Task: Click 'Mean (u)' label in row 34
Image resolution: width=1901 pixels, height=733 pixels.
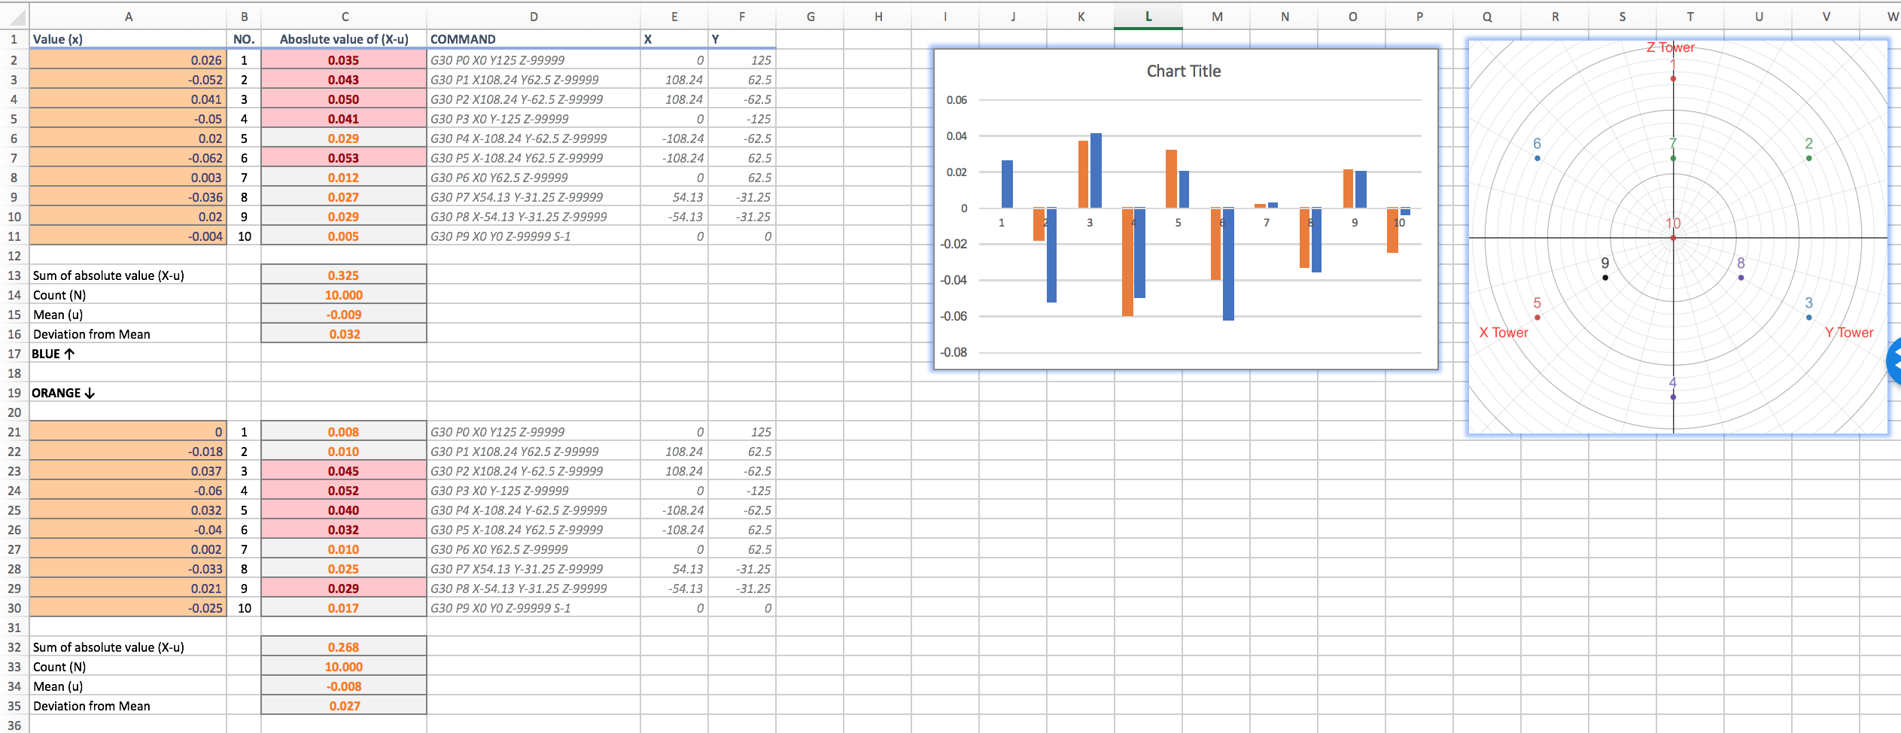Action: (58, 686)
